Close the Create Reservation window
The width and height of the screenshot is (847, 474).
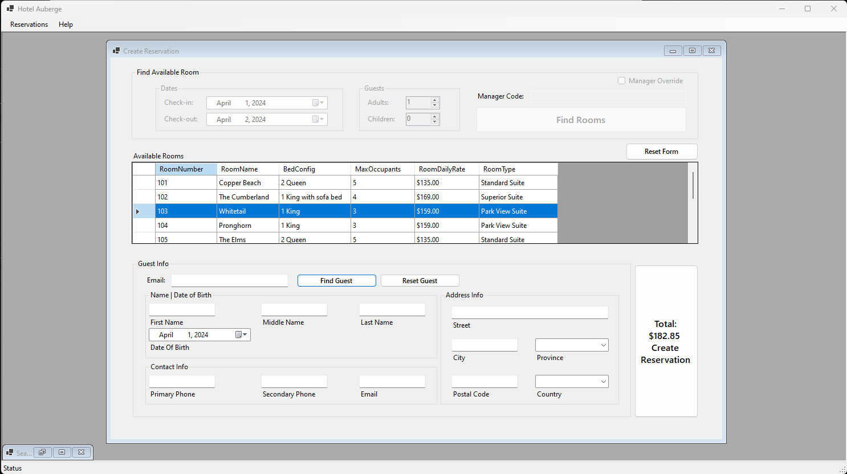click(711, 51)
